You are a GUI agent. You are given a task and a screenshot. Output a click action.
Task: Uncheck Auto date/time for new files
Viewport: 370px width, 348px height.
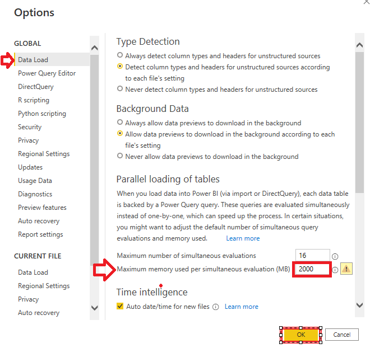coord(120,307)
